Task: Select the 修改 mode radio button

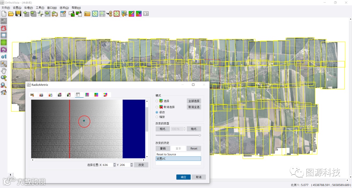Action: coord(157,112)
